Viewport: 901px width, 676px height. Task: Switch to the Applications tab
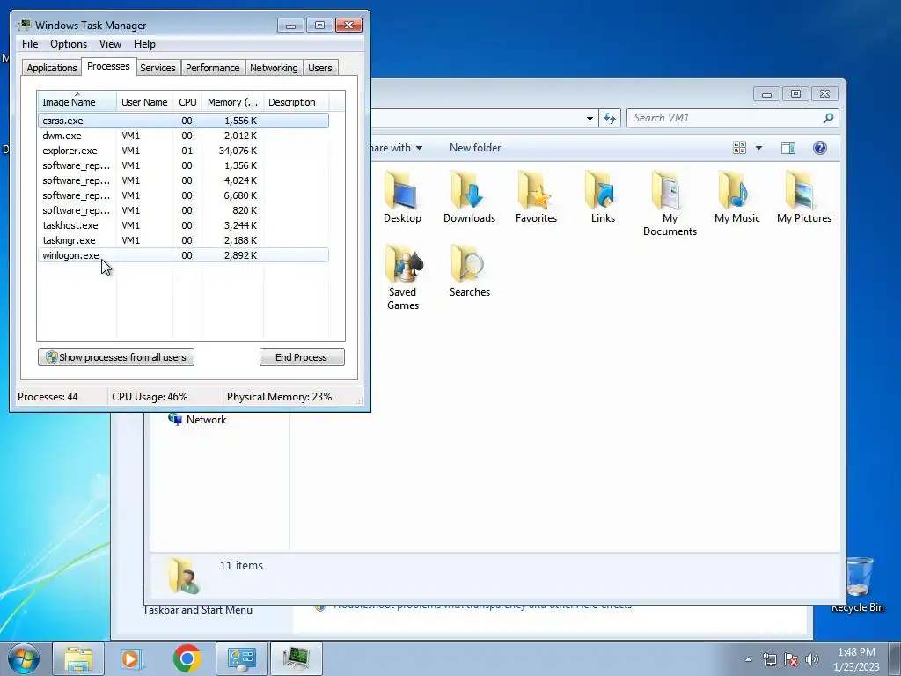[x=52, y=68]
